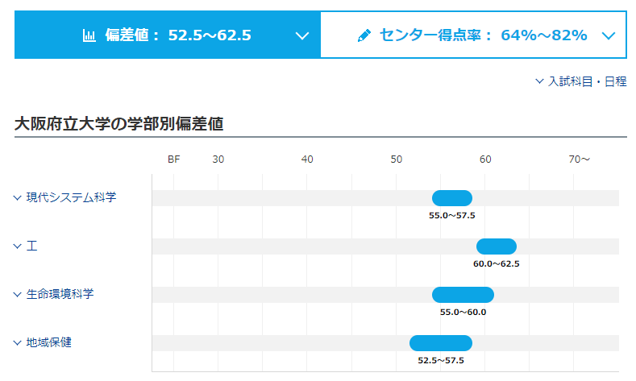Click the 大阪府立大学の学部別偏差値 heading
636x381 pixels.
click(x=118, y=123)
